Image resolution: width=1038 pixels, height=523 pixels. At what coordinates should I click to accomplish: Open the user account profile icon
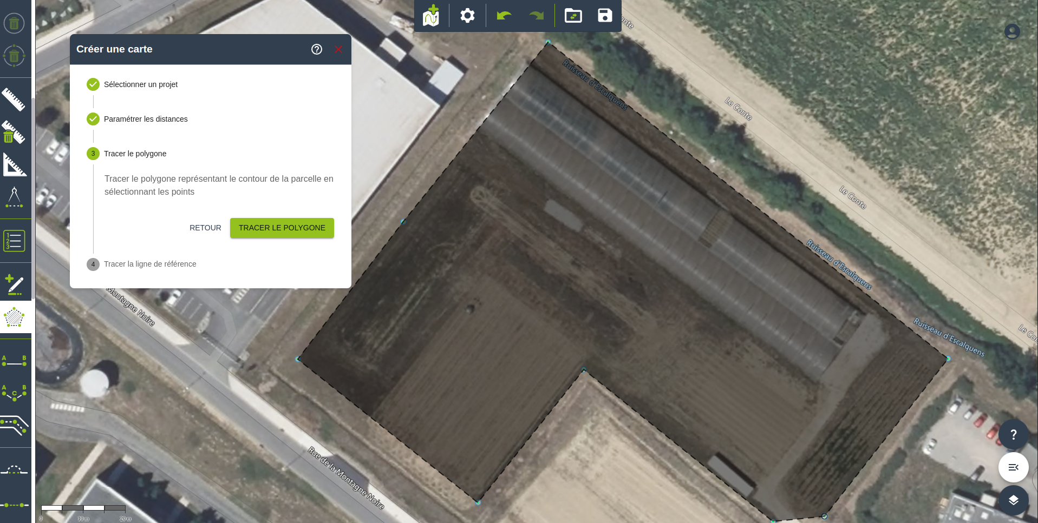point(1011,31)
